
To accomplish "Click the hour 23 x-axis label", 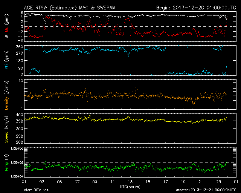I will (218, 182).
